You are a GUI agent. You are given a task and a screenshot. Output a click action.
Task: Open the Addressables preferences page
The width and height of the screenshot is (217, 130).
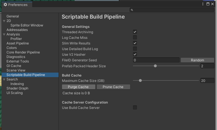17,30
